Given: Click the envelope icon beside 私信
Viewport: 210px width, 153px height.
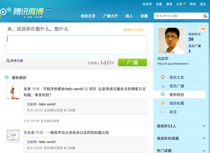Looking at the screenshot, I should (163, 112).
